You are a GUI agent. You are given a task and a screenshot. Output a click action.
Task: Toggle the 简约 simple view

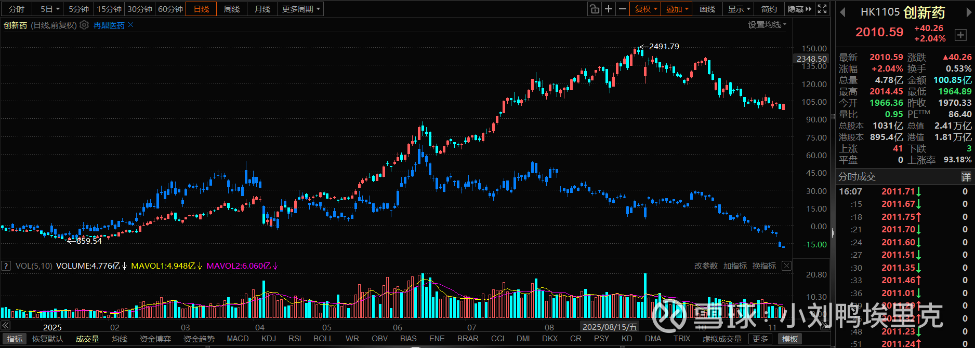click(x=769, y=9)
